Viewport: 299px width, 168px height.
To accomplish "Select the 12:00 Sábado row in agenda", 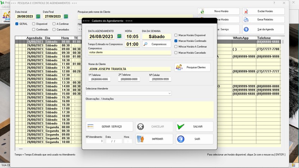I will (148, 71).
